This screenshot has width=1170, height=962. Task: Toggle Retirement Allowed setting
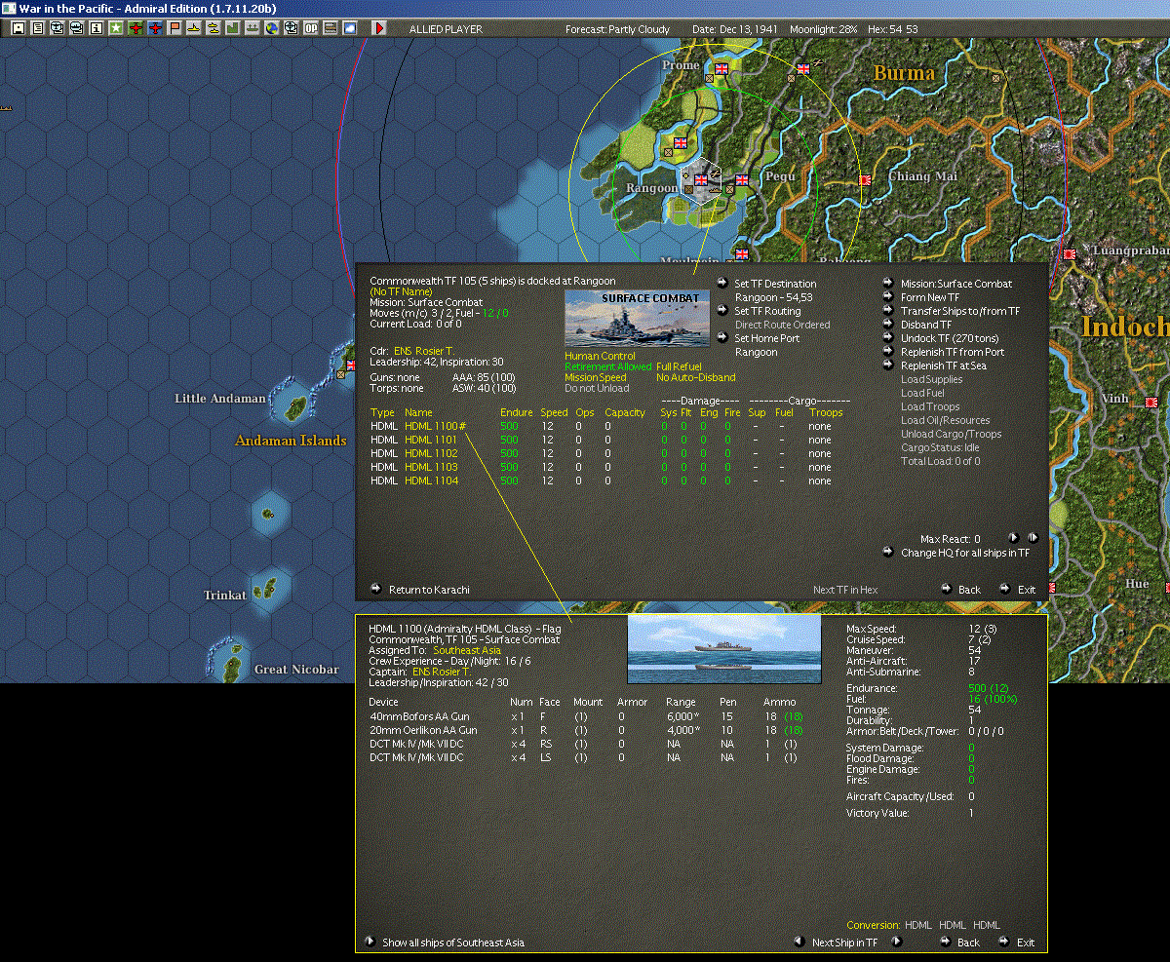[608, 366]
